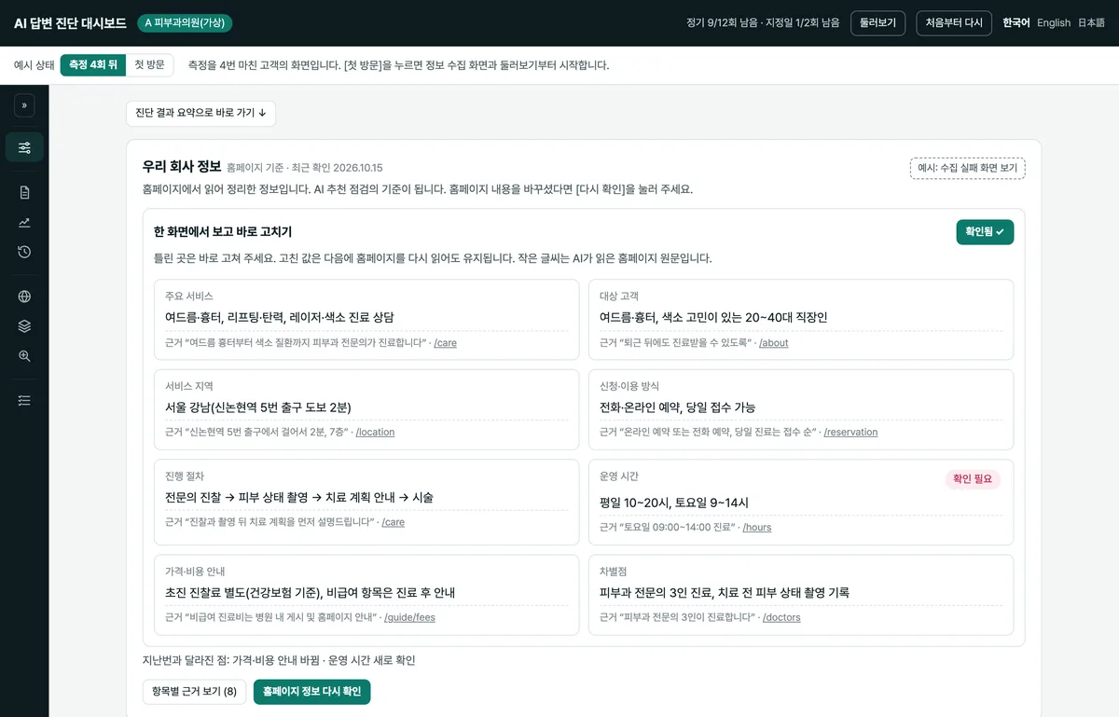Edit the 진행 절차 value field
The image size is (1119, 717).
pos(366,498)
